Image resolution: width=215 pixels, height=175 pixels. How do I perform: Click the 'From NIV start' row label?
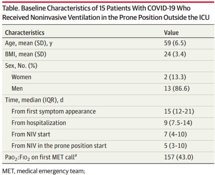coord(30,134)
